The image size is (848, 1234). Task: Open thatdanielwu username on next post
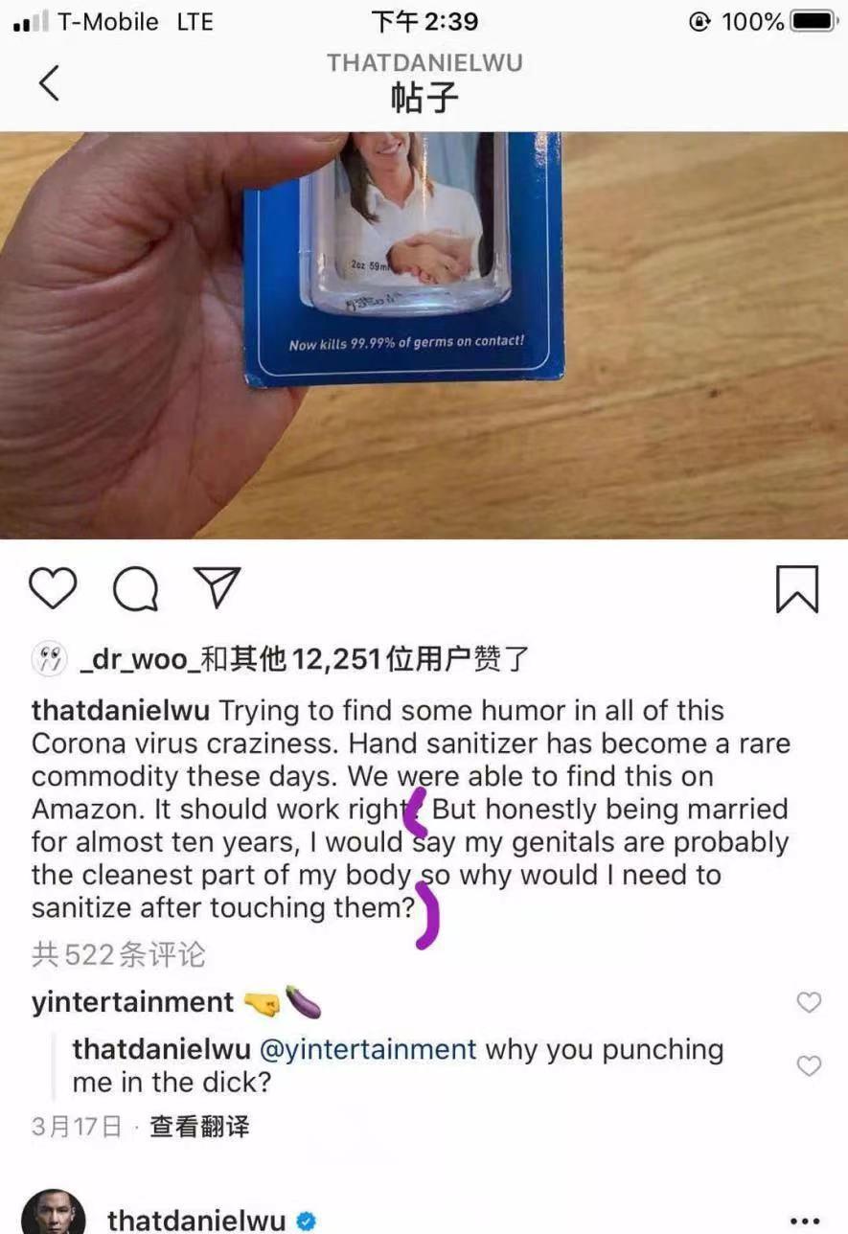tap(196, 1221)
